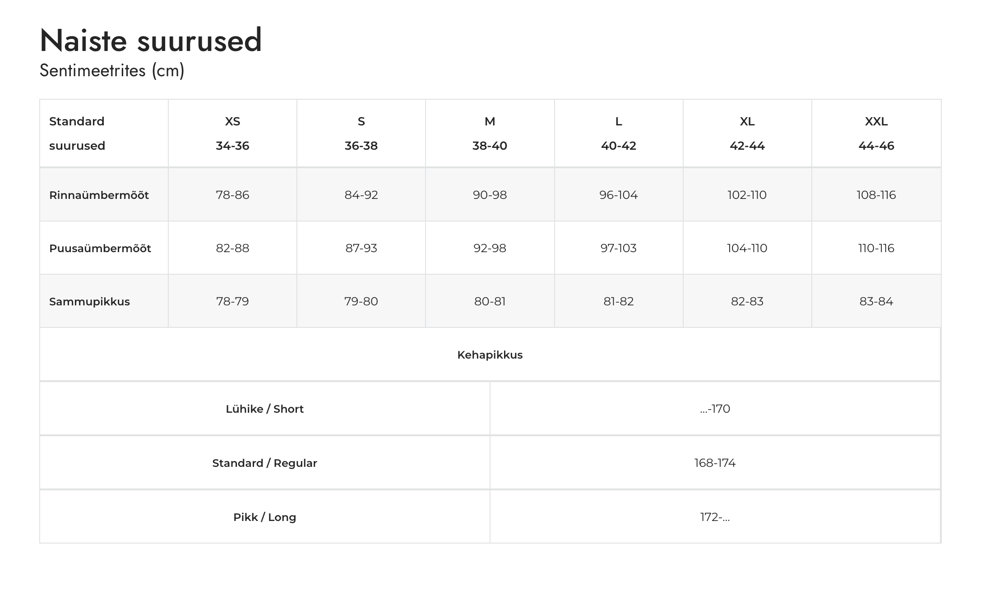
Task: Click the 104-110 hip measurement cell
Action: coord(747,248)
